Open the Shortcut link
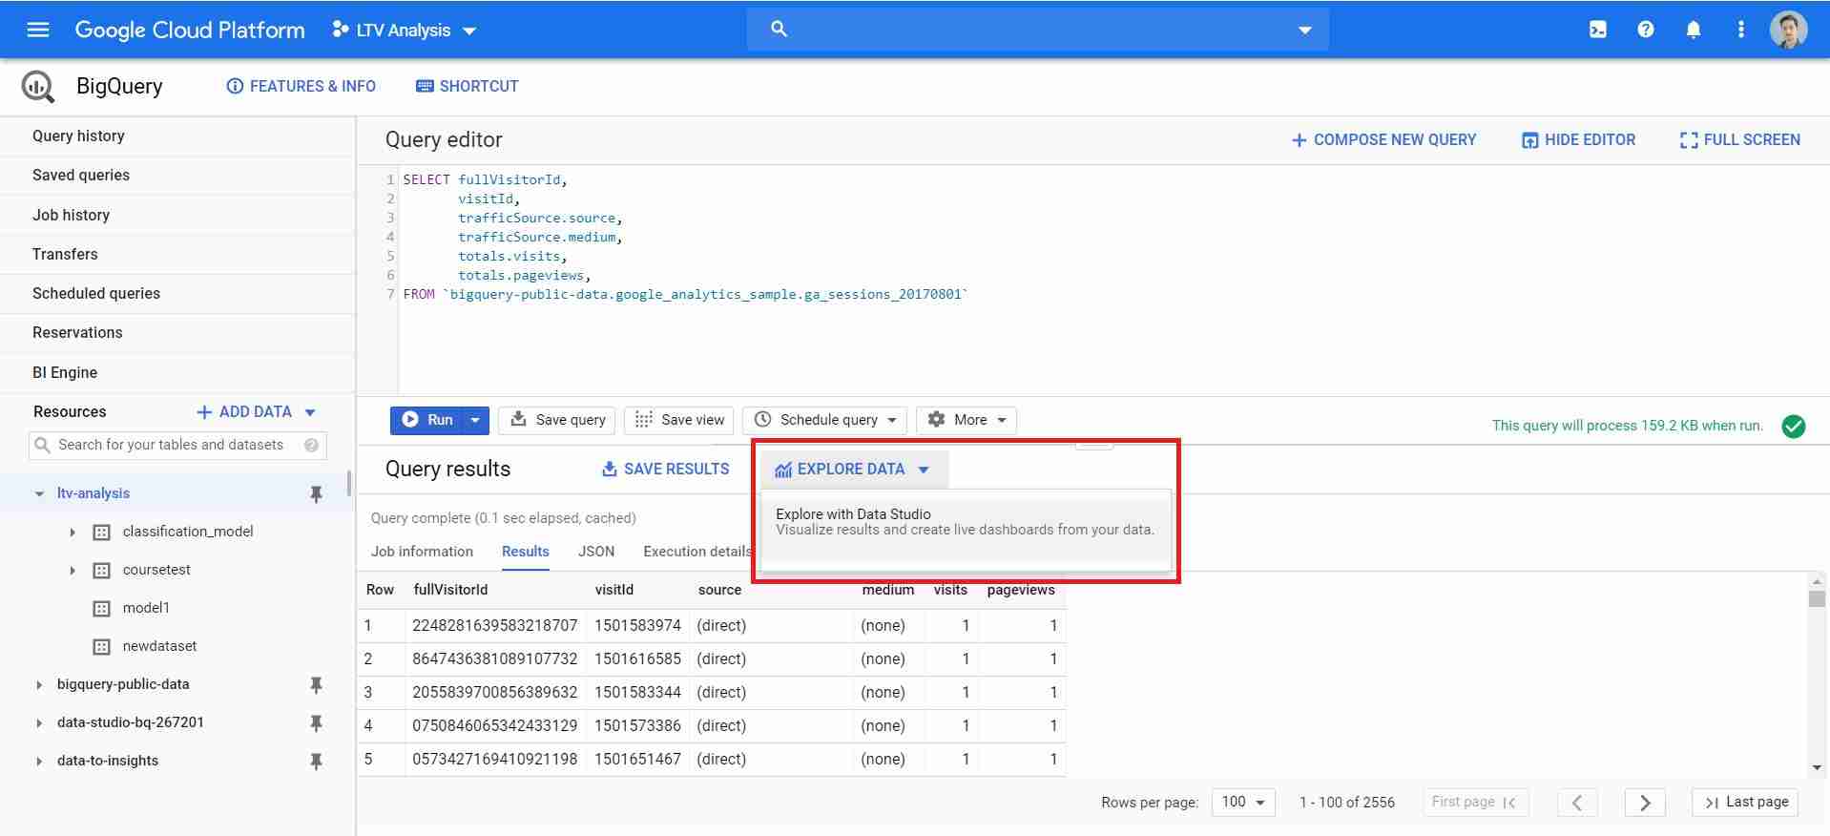 468,86
